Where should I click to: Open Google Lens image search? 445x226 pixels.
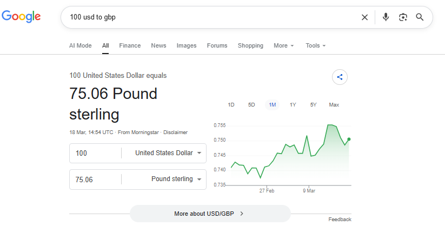403,17
